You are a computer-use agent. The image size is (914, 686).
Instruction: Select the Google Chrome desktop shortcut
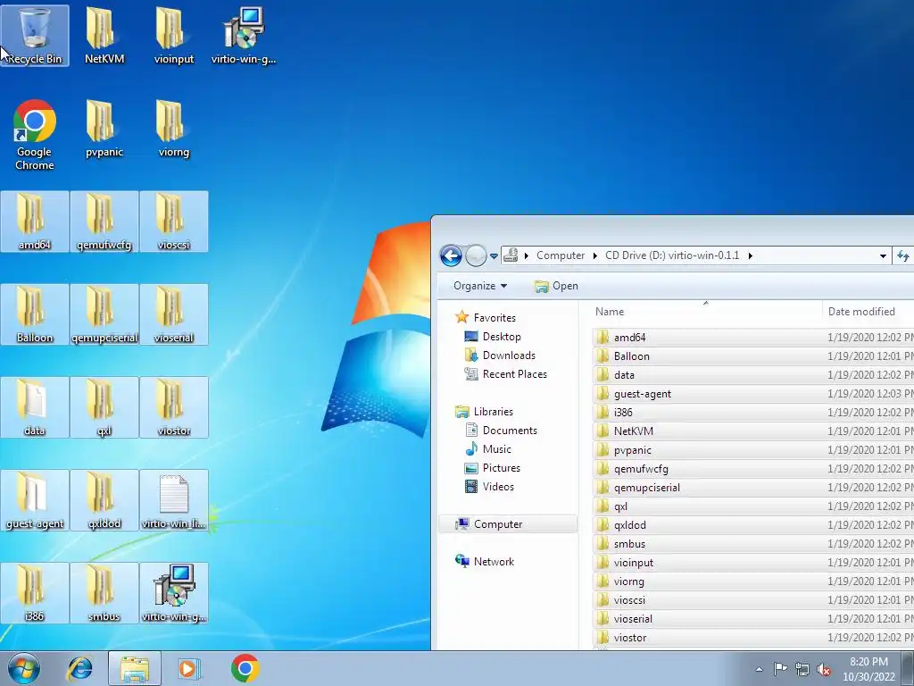[x=35, y=135]
